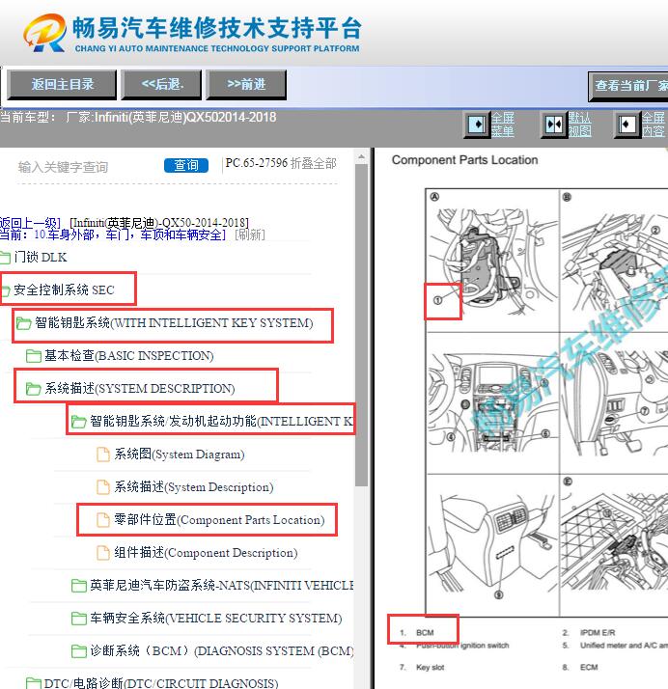Go back with the <<后退 button
This screenshot has height=689, width=668.
pos(161,84)
